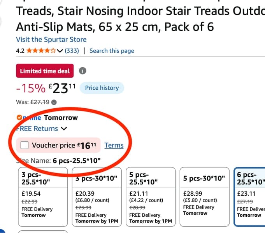Click the product title text
The image size is (265, 233).
(x=140, y=19)
